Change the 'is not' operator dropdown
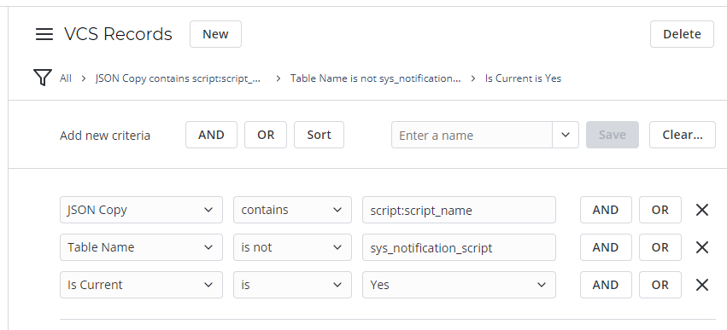 [x=292, y=247]
